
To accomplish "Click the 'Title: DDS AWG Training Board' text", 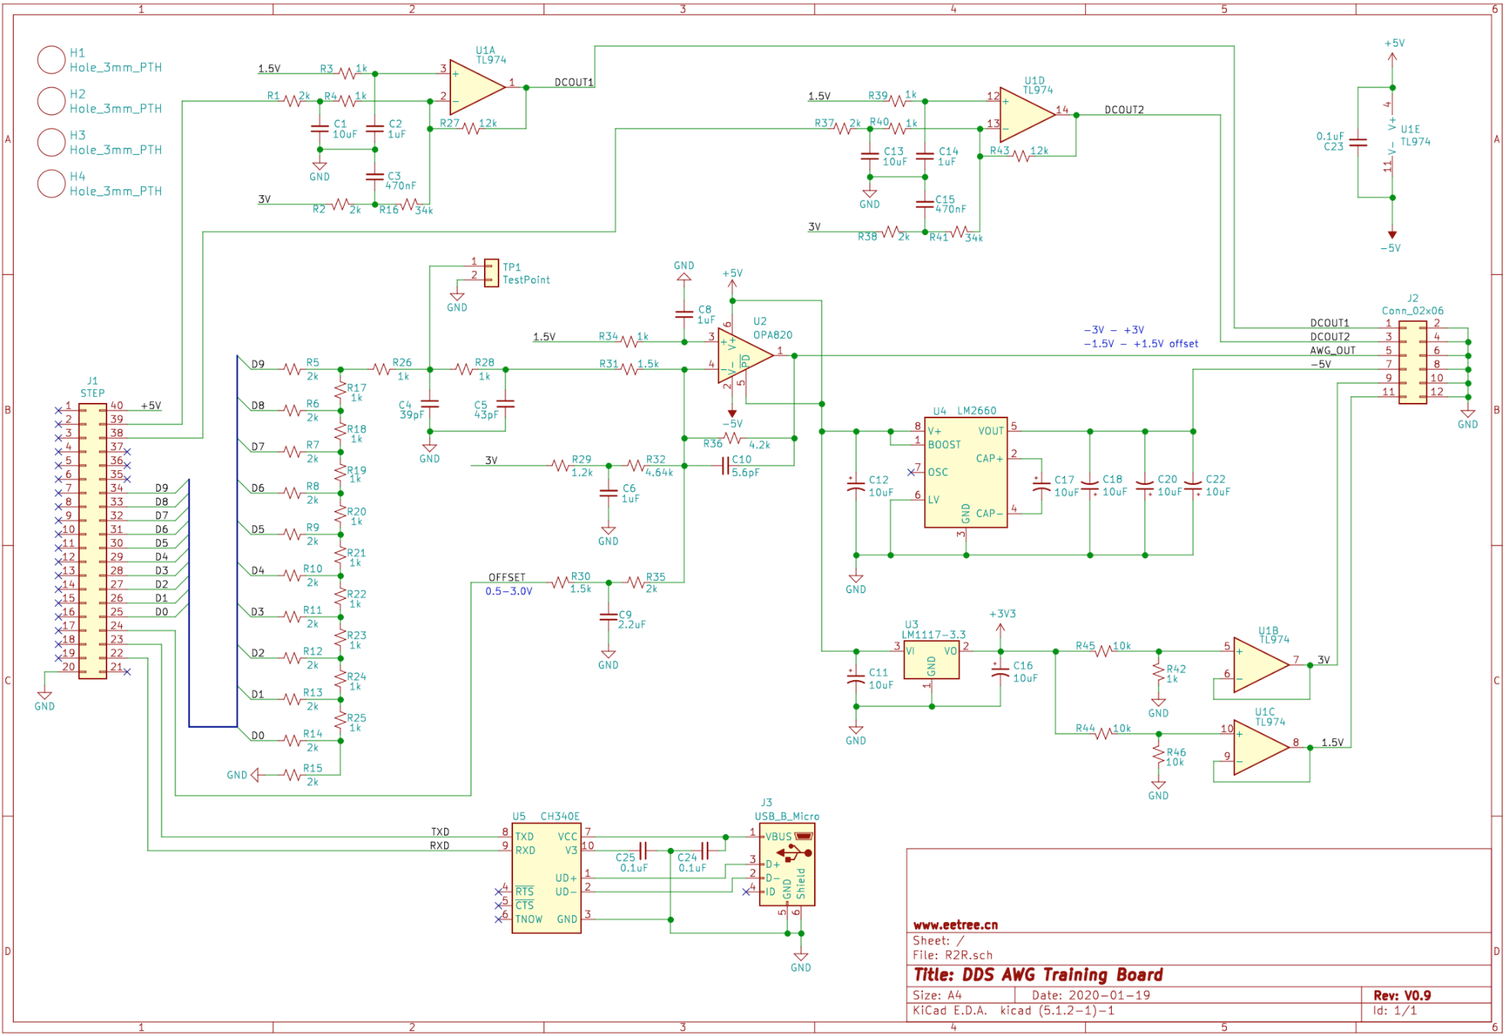I will click(x=1038, y=975).
